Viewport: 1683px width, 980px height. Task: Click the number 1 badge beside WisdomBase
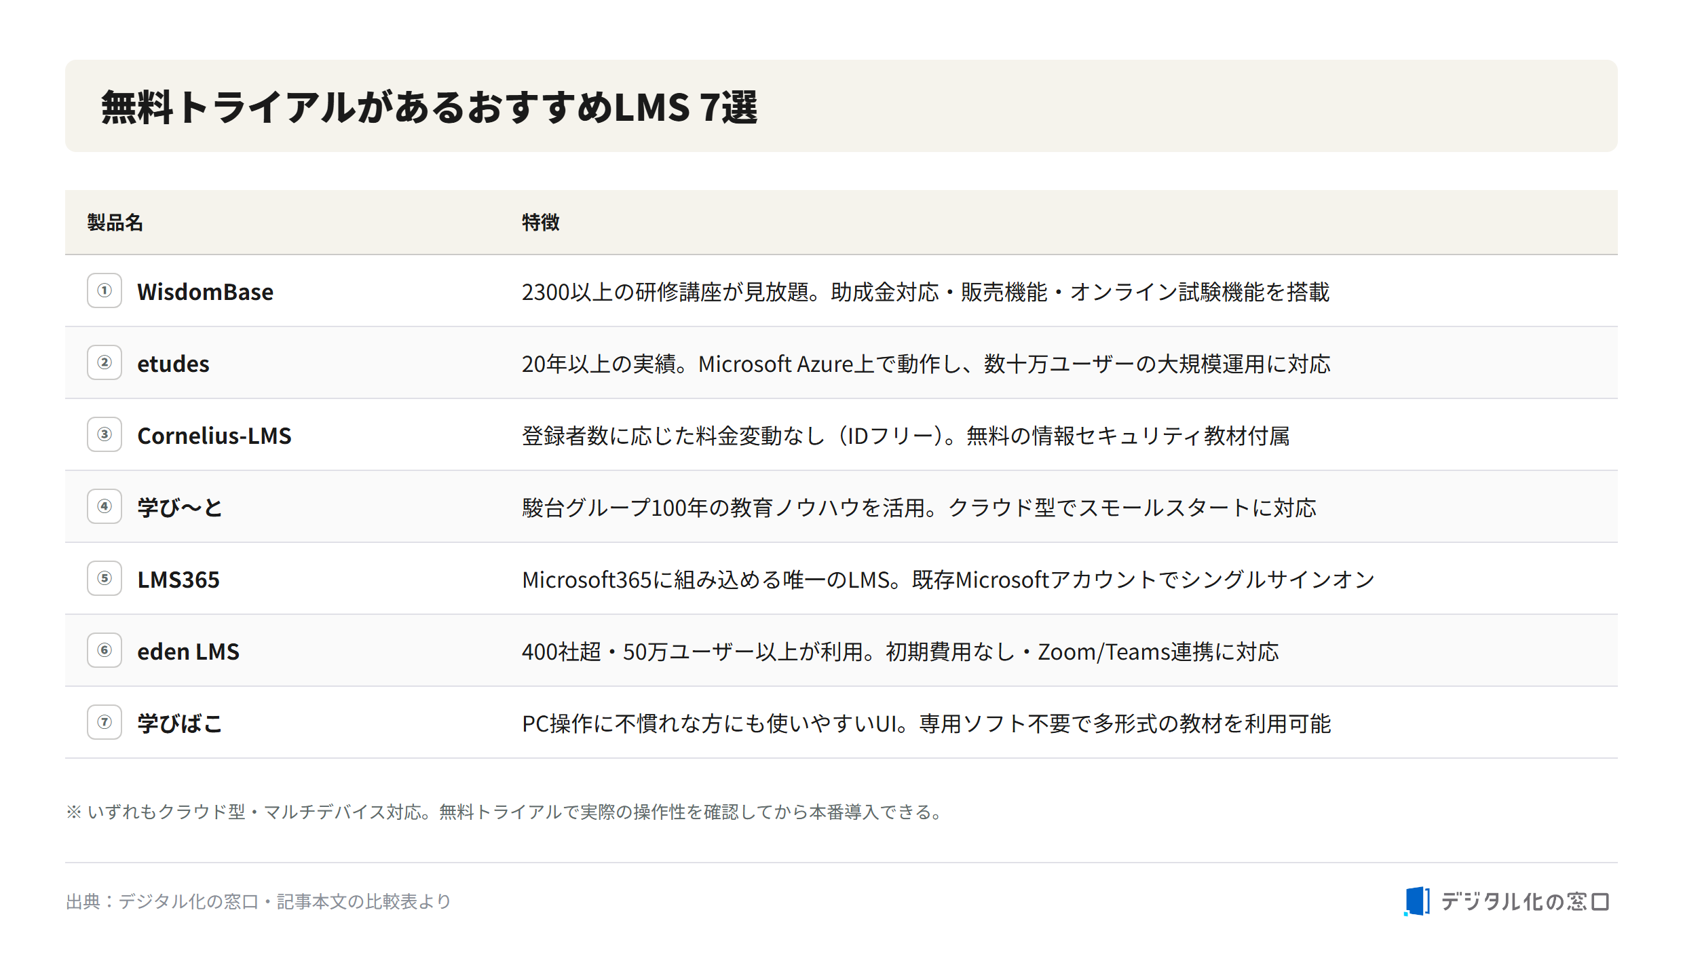pos(105,290)
